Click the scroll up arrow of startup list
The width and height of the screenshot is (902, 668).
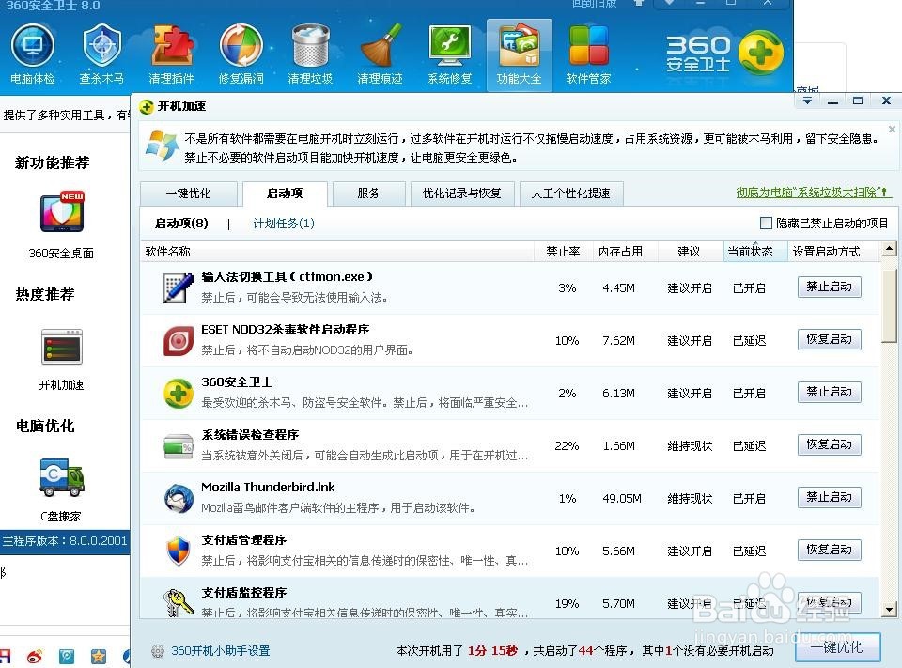890,249
